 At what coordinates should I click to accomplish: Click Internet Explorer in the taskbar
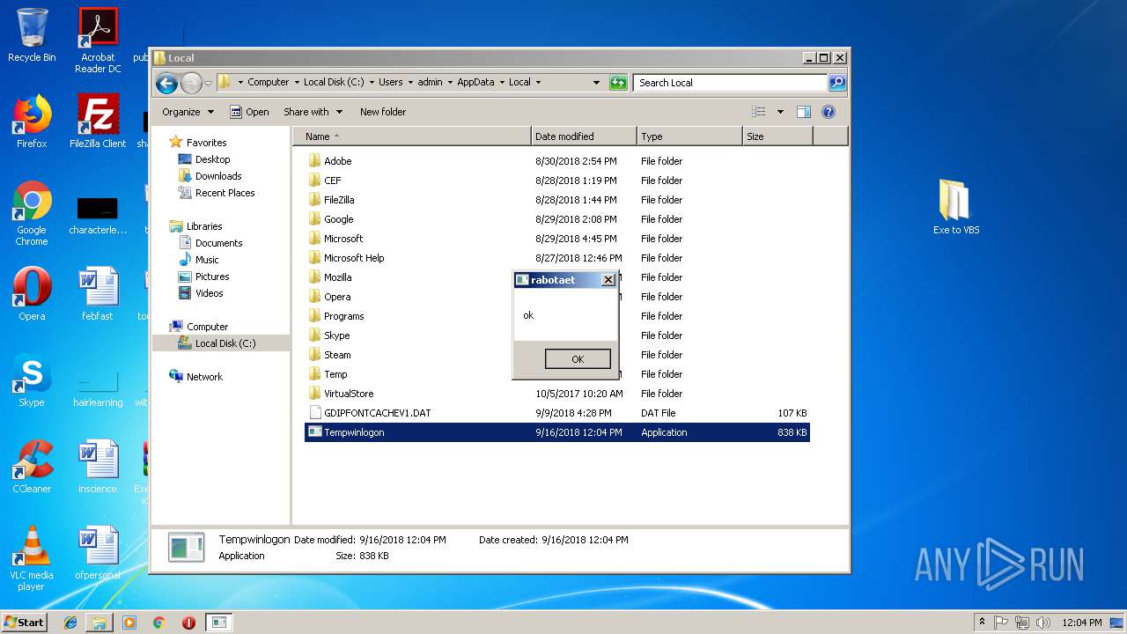click(70, 623)
